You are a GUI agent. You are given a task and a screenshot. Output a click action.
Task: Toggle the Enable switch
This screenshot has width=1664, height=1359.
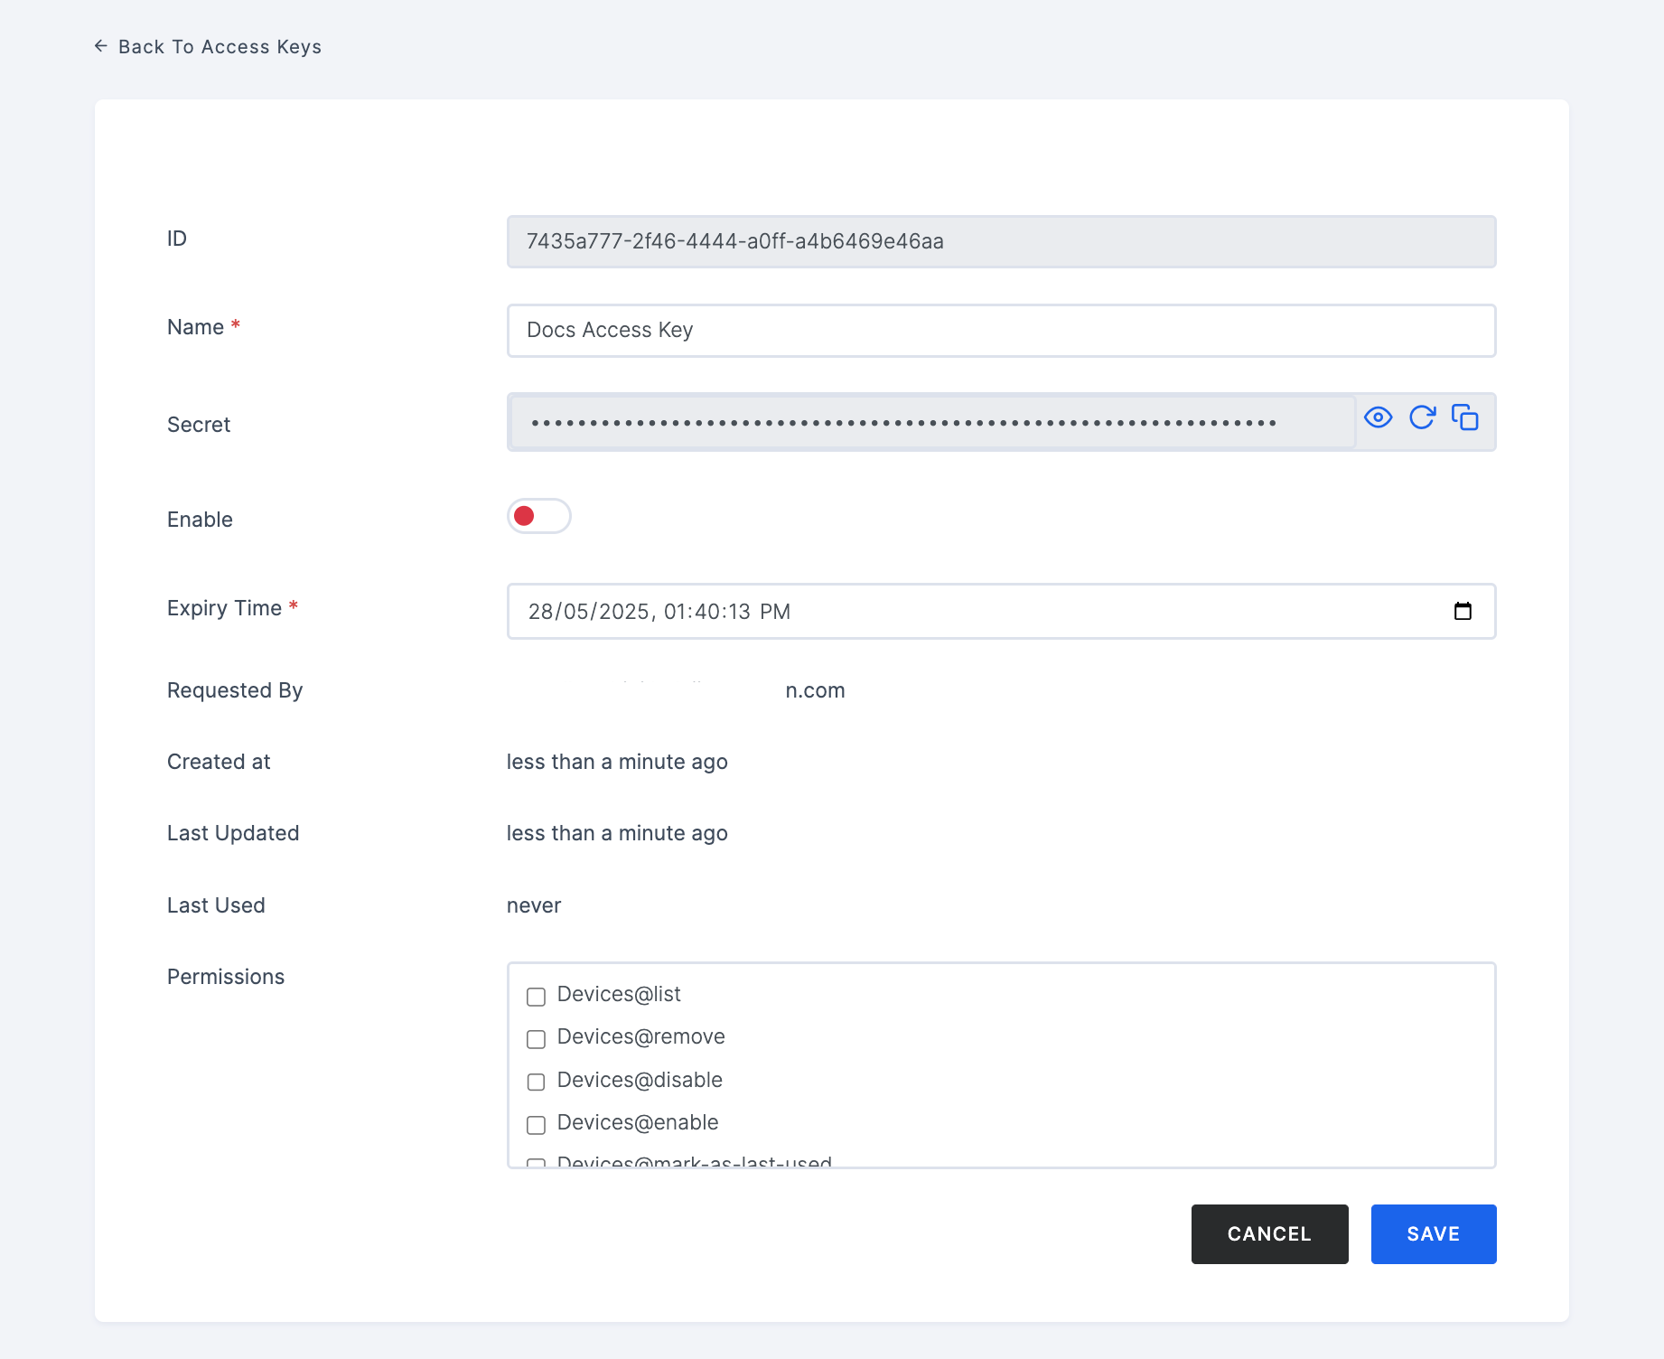(539, 516)
